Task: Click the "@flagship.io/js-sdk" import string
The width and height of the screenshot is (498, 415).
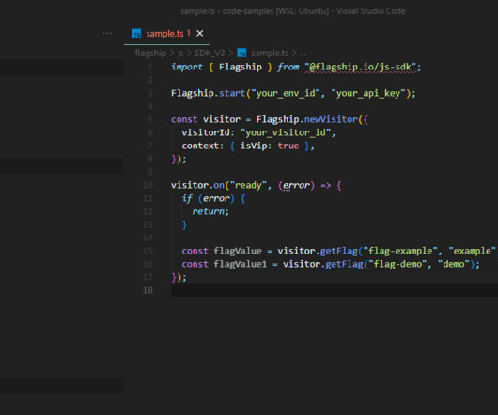Action: [x=360, y=67]
